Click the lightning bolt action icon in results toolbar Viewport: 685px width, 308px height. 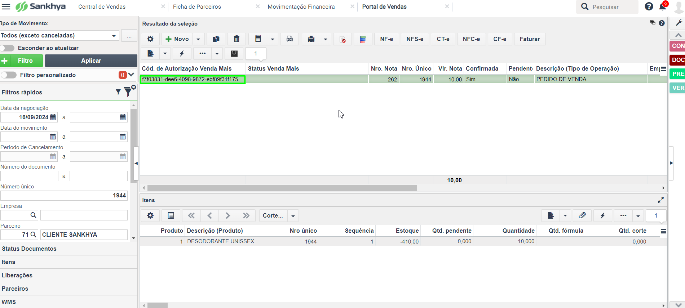point(182,54)
